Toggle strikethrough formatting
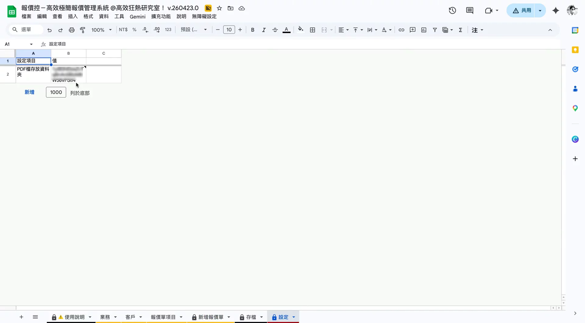The image size is (585, 323). 275,30
